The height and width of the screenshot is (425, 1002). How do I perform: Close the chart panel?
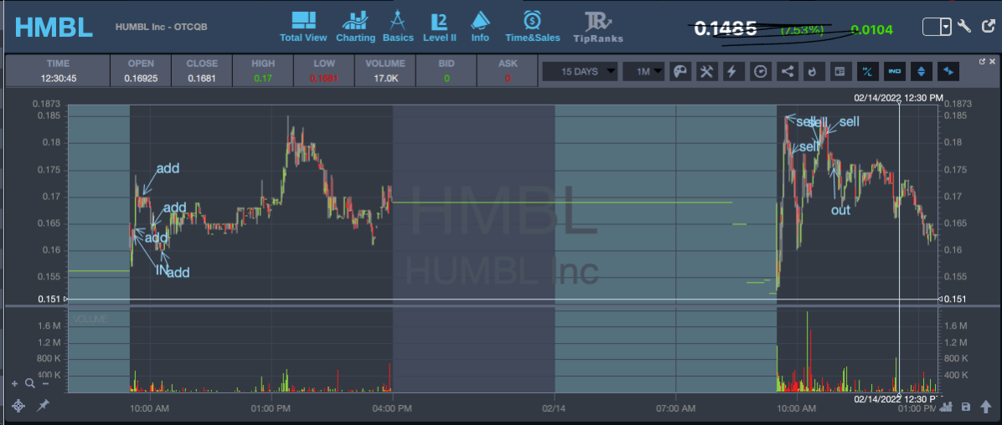tap(993, 61)
